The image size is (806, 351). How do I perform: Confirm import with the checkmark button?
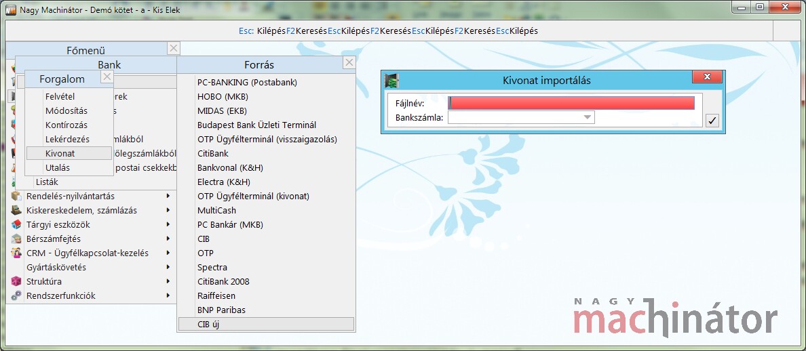712,121
